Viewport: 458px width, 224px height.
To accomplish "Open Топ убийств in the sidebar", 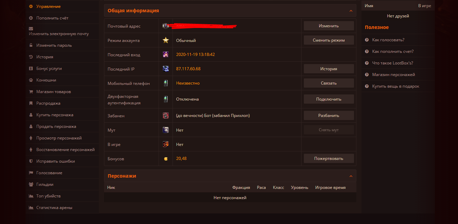I will pos(48,196).
